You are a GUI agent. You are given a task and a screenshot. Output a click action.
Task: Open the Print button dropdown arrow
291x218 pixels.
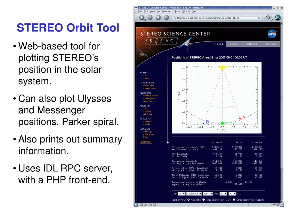(271, 20)
